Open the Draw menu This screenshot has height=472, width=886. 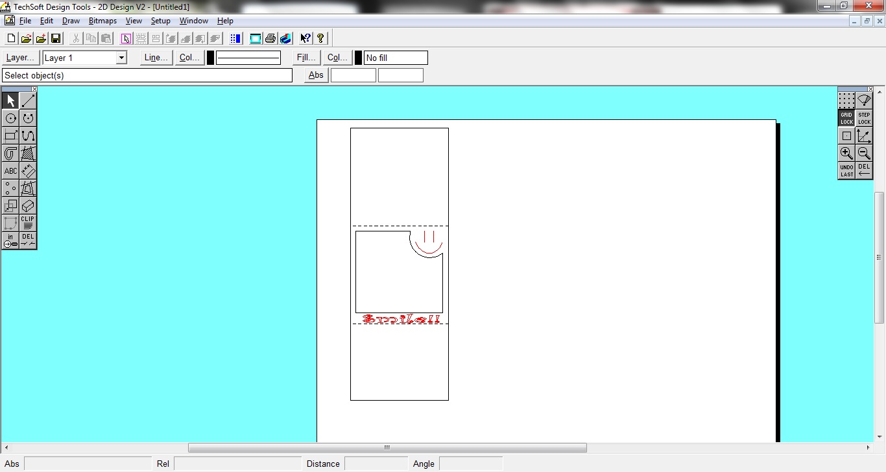pyautogui.click(x=71, y=21)
